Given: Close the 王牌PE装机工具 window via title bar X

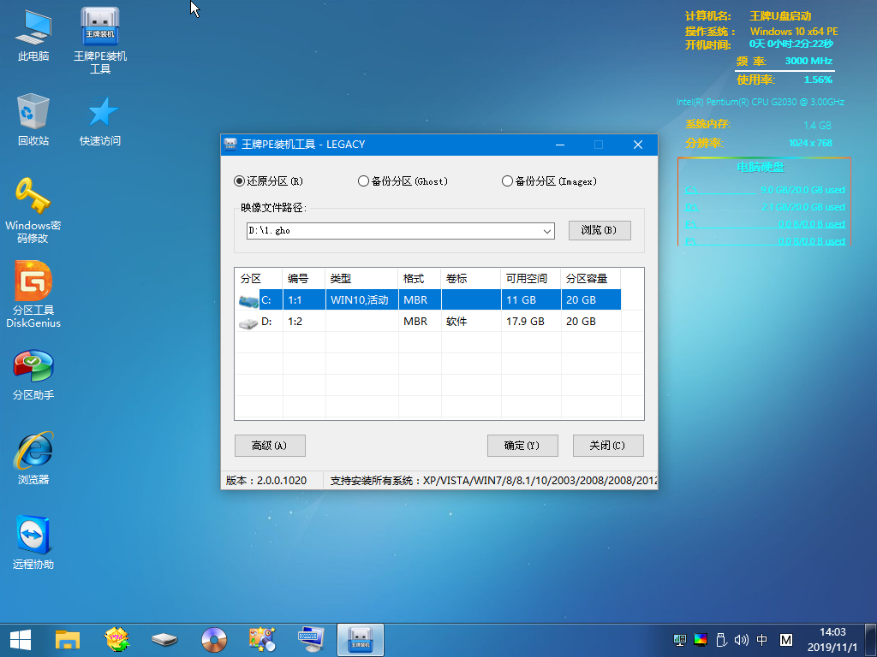Looking at the screenshot, I should (x=637, y=145).
